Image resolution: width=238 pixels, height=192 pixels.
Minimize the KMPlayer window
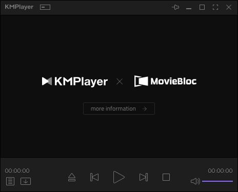(189, 8)
